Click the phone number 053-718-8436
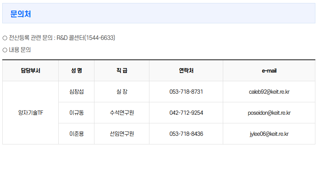 [x=186, y=134]
